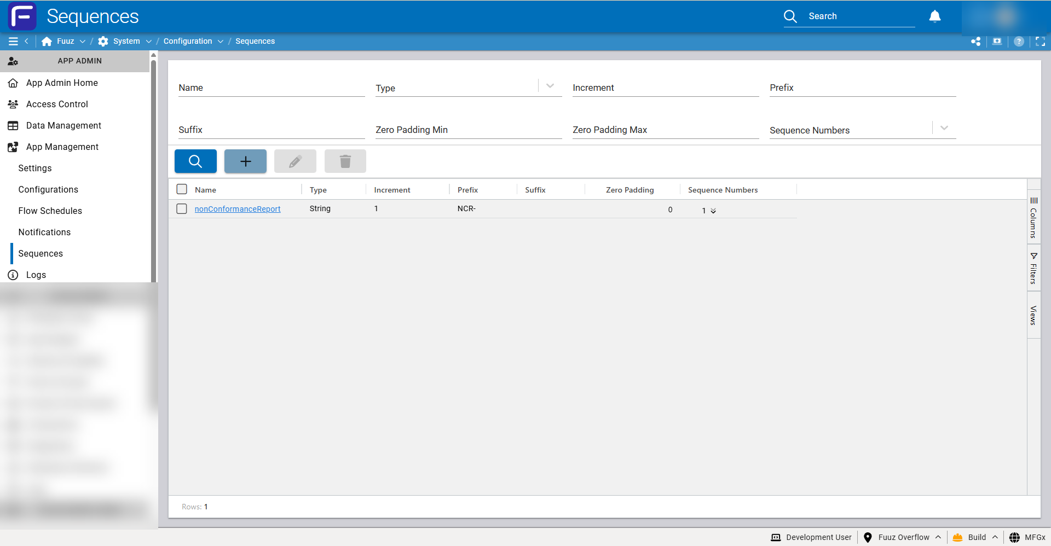Screen dimensions: 1051x546
Task: Click the header search magnifier icon
Action: 790,16
